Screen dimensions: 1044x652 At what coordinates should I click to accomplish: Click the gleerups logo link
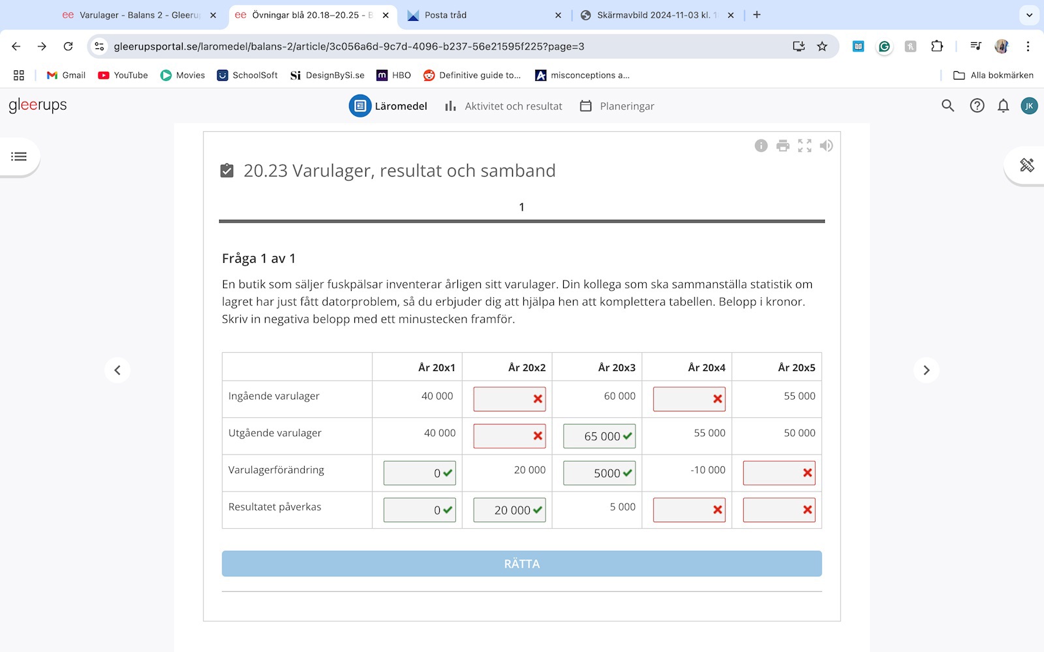[38, 105]
